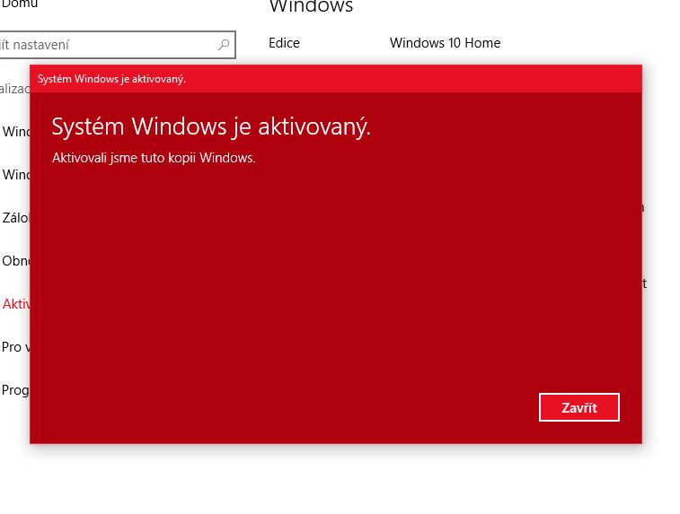Click the dialog title bar text
Viewport: 680px width, 514px height.
pyautogui.click(x=111, y=79)
